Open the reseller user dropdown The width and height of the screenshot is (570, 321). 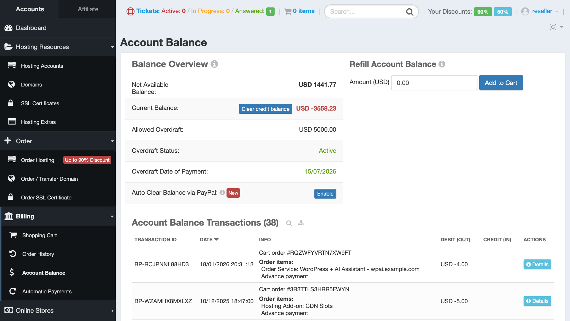[541, 11]
